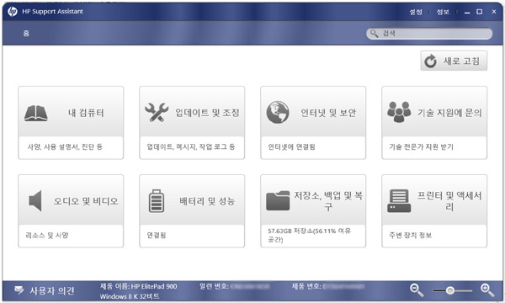
Task: Zoom in with the plus magnifier icon
Action: (487, 290)
